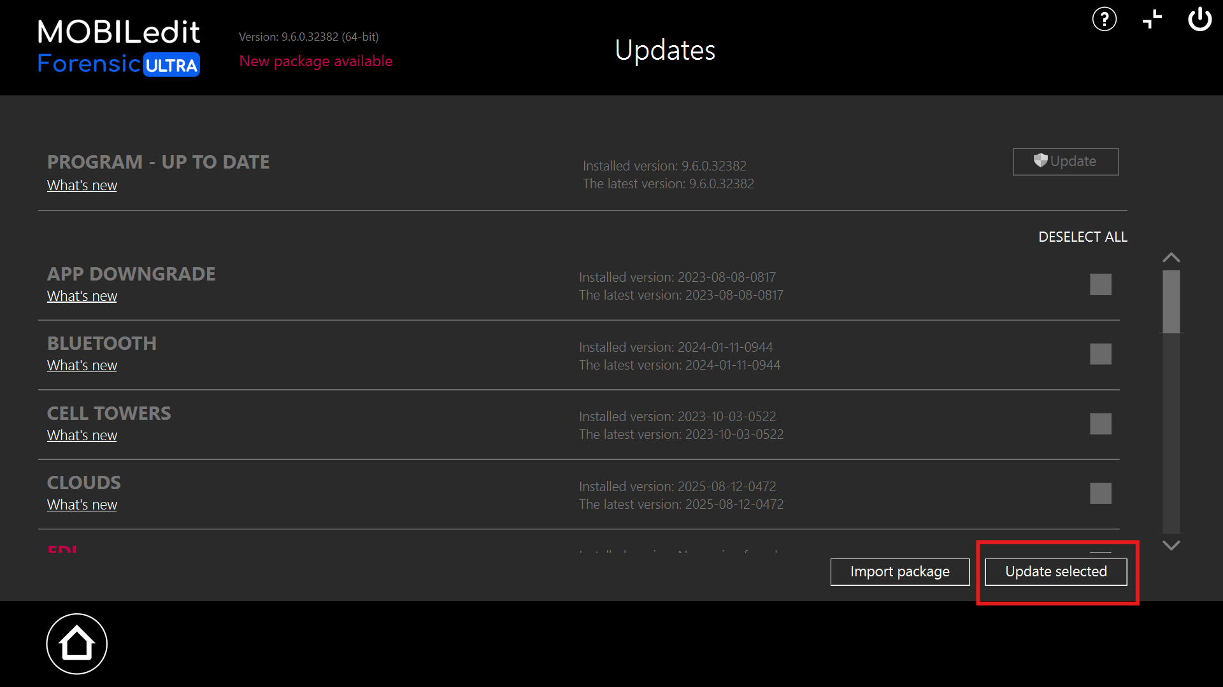Click the Update shield button for the program

pos(1065,162)
